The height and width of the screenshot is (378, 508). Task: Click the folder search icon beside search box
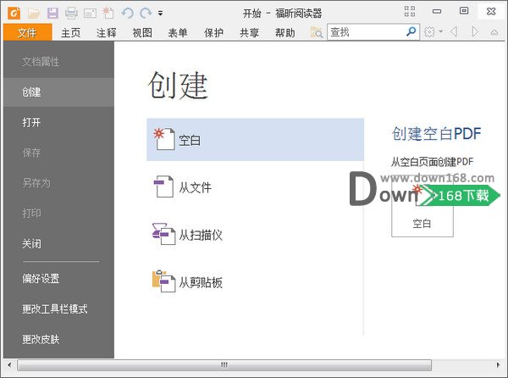[317, 32]
